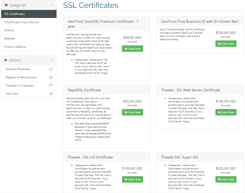245x193 pixels.
Task: Click the globe icon beside Register a New Domain
Action: (x=51, y=78)
